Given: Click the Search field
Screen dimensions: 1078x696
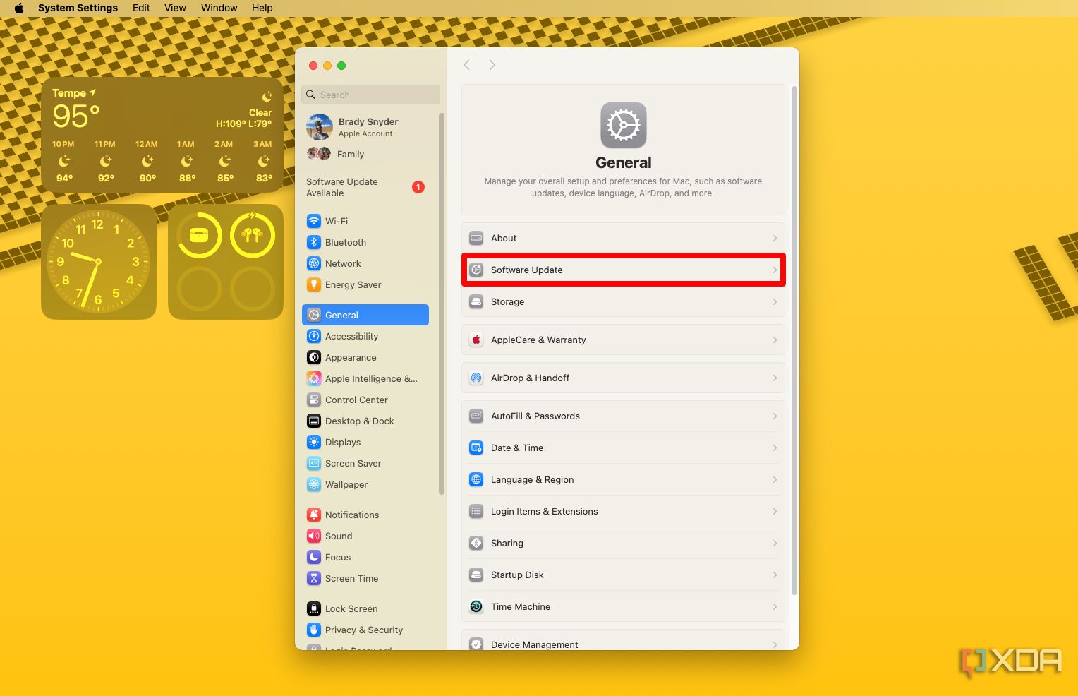Looking at the screenshot, I should [370, 95].
